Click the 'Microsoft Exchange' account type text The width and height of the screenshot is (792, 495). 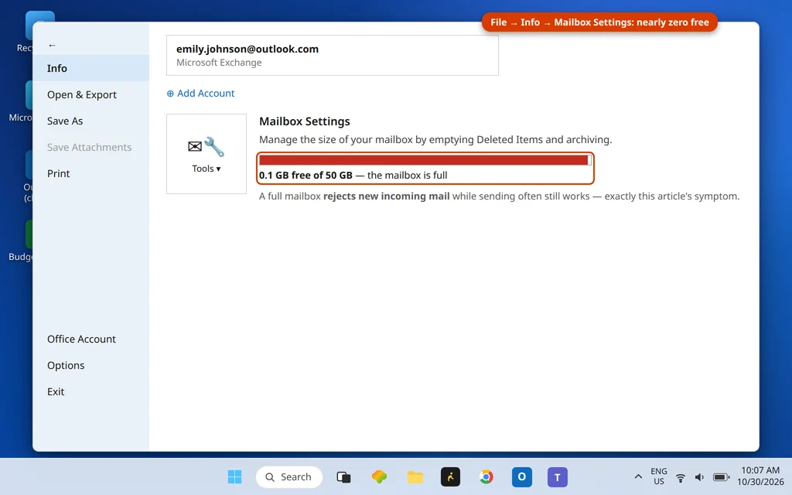219,63
